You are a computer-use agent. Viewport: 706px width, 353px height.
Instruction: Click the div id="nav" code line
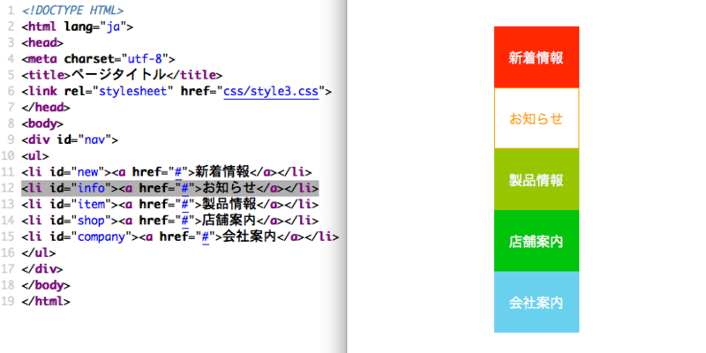click(70, 140)
